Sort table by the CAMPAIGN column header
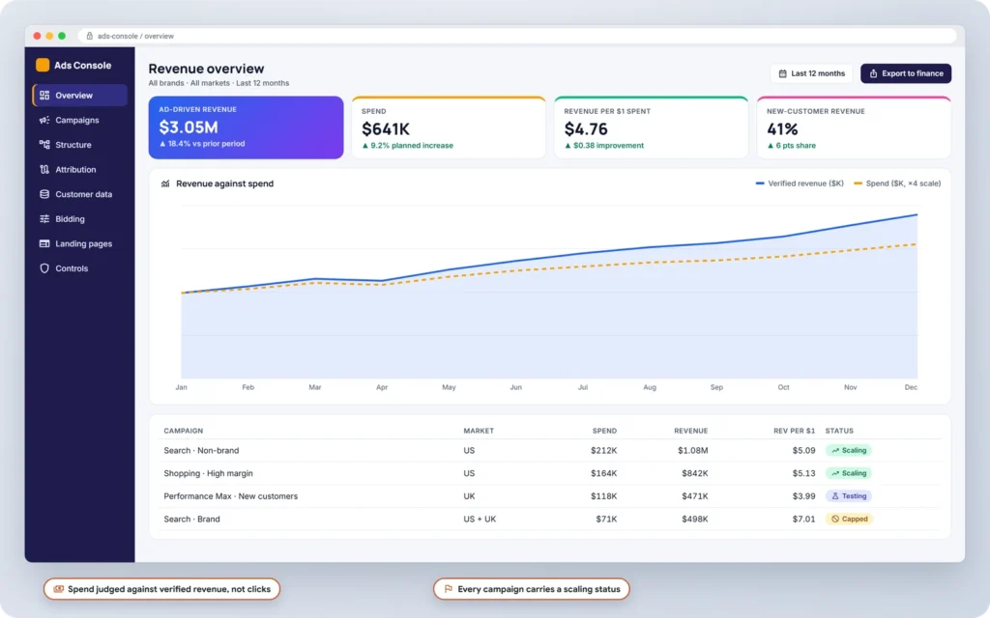This screenshot has width=990, height=618. coord(183,431)
